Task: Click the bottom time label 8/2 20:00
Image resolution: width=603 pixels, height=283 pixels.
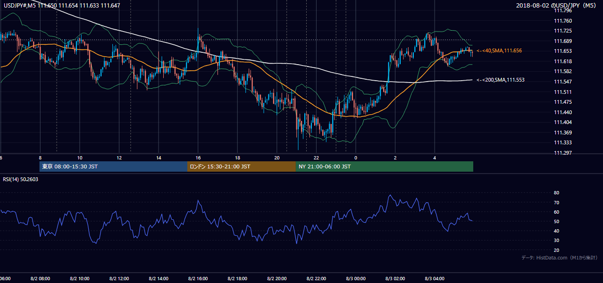Action: pos(277,279)
